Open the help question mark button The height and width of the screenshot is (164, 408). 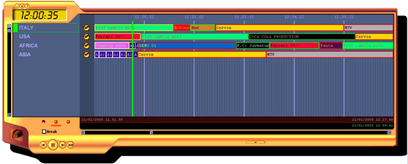coord(27,6)
